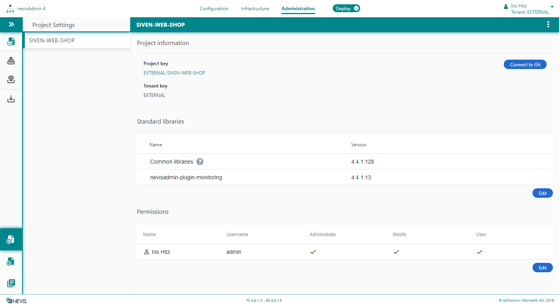Expand the left sidebar with double-chevron

click(x=11, y=25)
